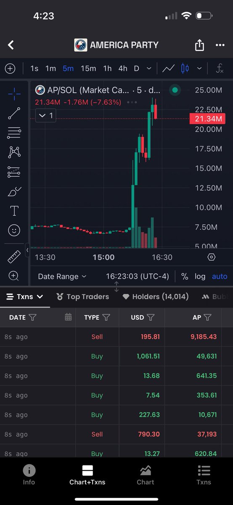Image resolution: width=233 pixels, height=505 pixels.
Task: Select the 1,061.51 USD buy row
Action: click(116, 356)
